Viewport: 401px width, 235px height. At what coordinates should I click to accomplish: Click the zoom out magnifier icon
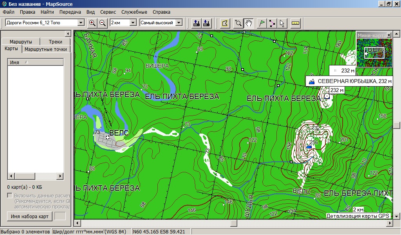[x=103, y=23]
